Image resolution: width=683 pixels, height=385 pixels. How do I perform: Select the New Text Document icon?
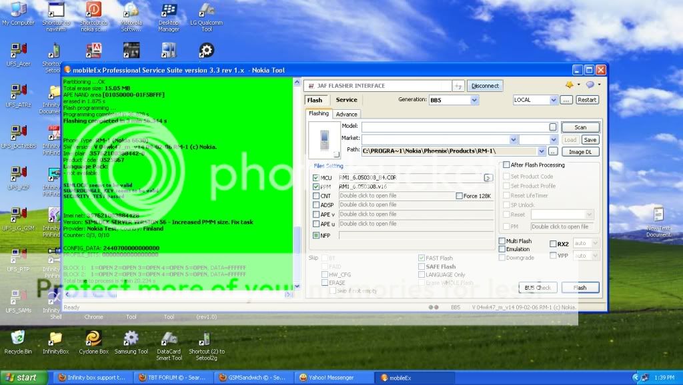tap(658, 222)
